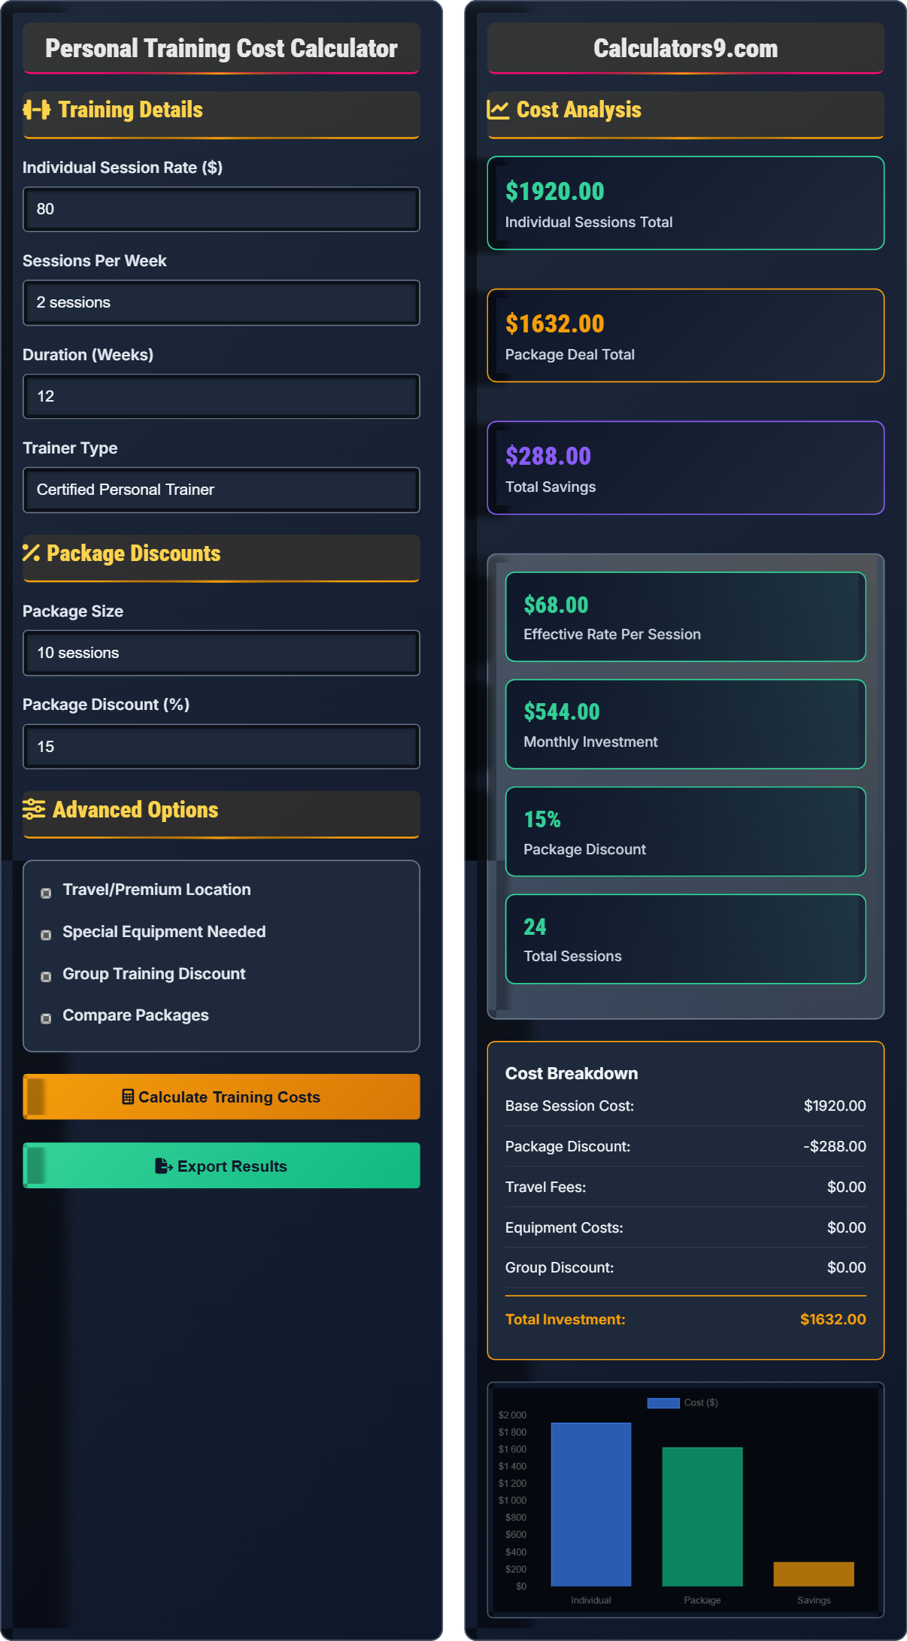
Task: Focus the Individual Session Rate input
Action: 221,209
